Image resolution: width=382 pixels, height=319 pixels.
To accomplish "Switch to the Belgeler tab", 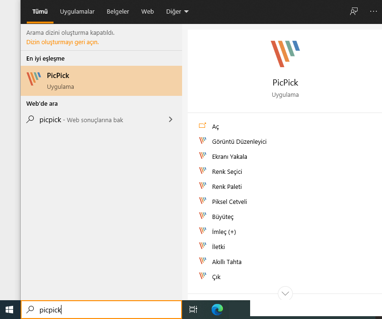I will point(118,11).
